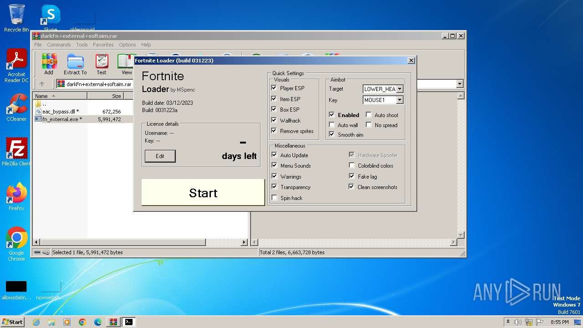This screenshot has height=328, width=583.
Task: Toggle Clean screenshots checkbox
Action: coord(352,187)
